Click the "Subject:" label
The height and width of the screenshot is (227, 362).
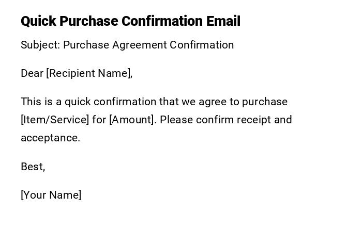click(x=40, y=45)
